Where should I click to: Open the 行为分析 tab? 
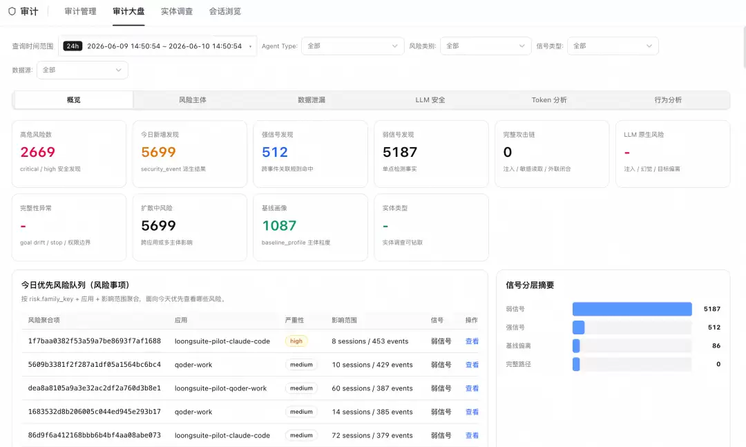[x=668, y=100]
